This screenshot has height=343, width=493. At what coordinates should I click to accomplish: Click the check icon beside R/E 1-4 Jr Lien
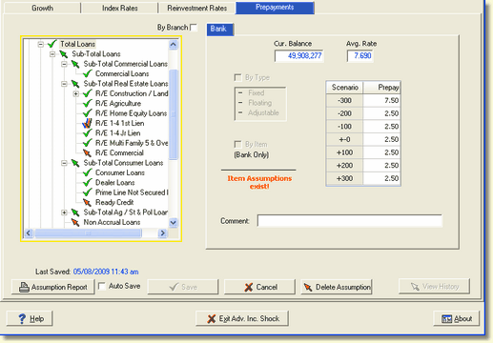[88, 133]
